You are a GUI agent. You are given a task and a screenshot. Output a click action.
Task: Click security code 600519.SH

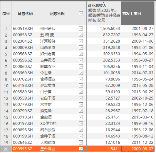coord(23,29)
